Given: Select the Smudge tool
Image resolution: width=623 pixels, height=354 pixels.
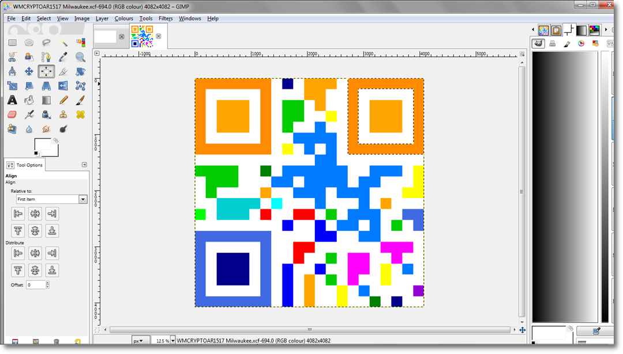Looking at the screenshot, I should (46, 129).
